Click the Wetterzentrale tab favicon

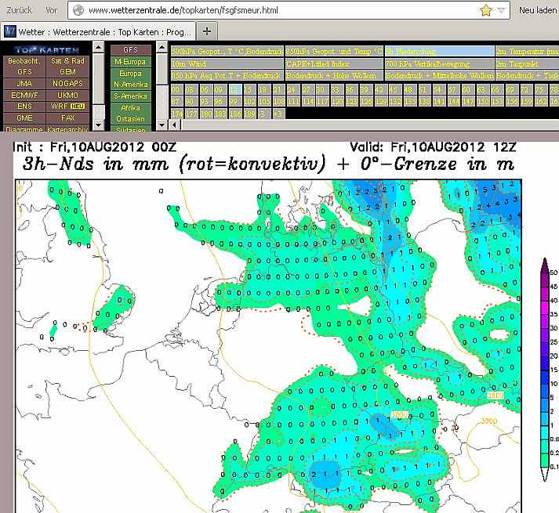click(x=11, y=31)
